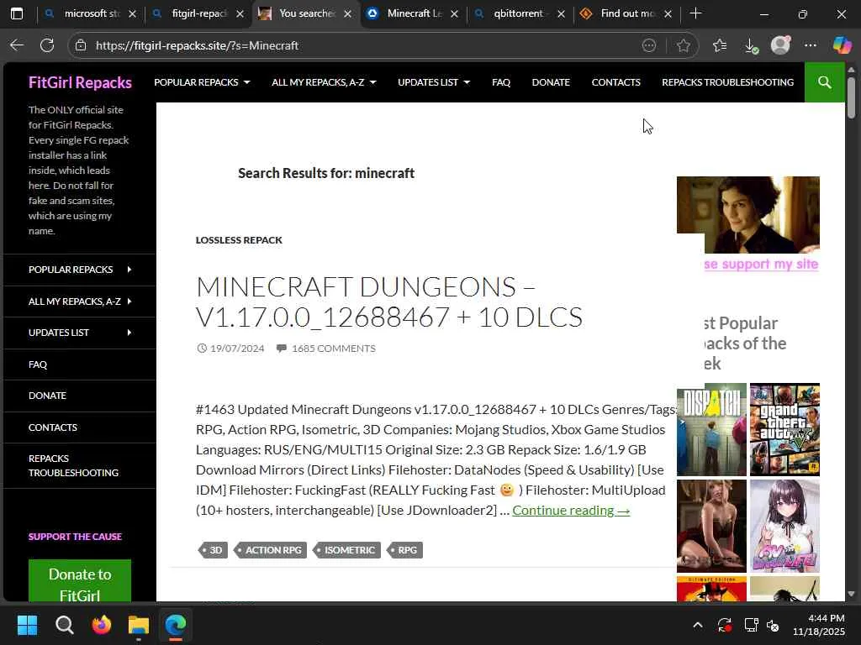Click Donate to FitGirl green button
Image resolution: width=861 pixels, height=645 pixels.
tap(80, 582)
